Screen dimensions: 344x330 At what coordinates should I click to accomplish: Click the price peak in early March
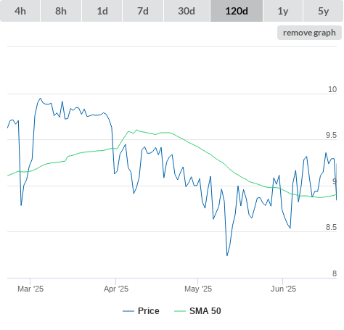(x=40, y=98)
